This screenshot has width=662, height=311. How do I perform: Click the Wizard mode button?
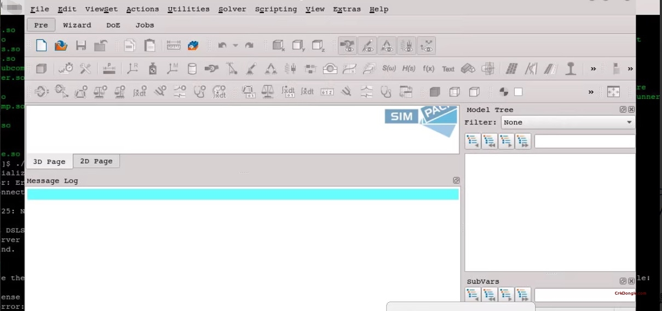tap(77, 25)
